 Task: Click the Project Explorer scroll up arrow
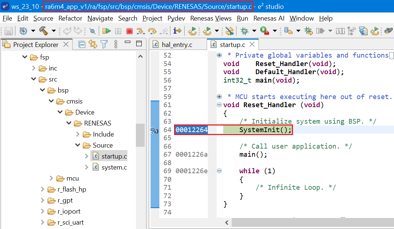[141, 57]
